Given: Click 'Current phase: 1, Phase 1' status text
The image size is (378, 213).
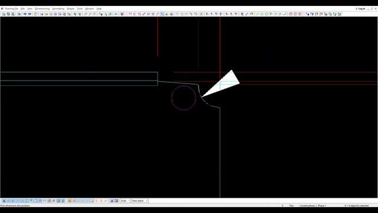Looking at the screenshot, I should click(x=312, y=205).
